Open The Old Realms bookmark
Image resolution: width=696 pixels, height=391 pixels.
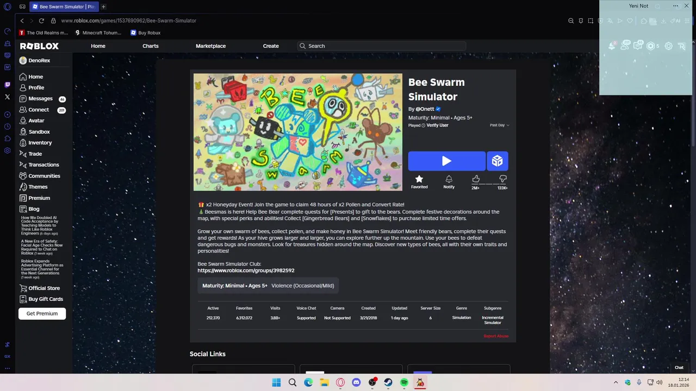click(x=43, y=33)
